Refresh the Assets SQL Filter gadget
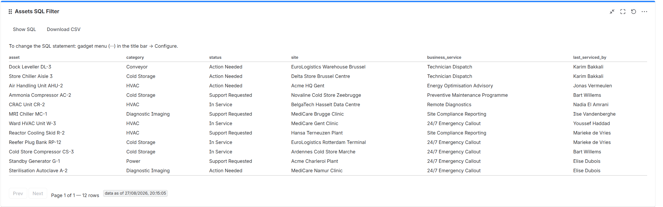This screenshot has width=663, height=207. tap(634, 12)
